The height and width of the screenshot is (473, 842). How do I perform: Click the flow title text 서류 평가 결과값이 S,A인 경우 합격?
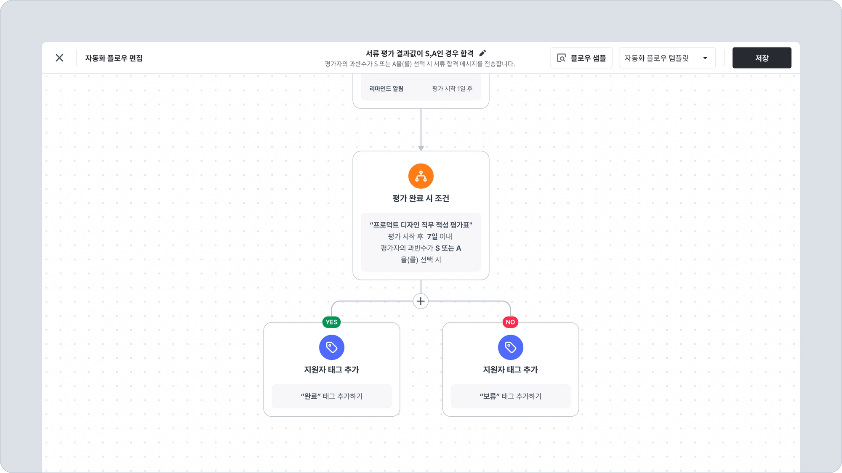419,53
